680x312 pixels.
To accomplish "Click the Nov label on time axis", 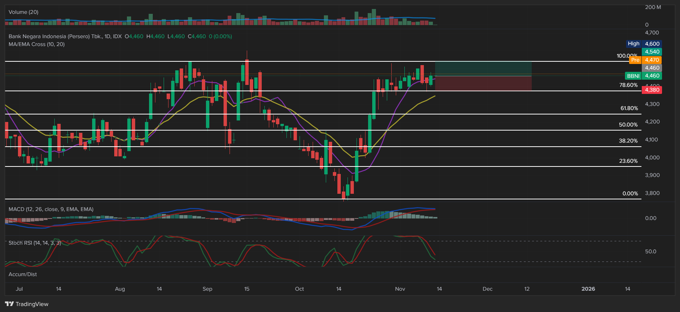I will point(400,289).
